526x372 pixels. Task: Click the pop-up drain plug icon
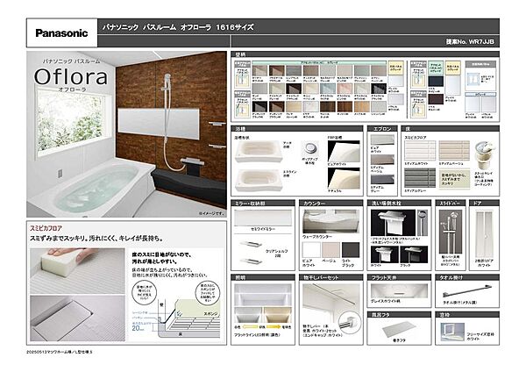[x=309, y=148]
